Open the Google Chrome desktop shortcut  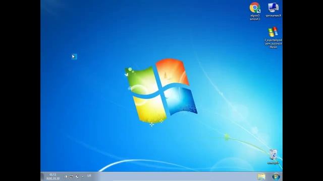pyautogui.click(x=255, y=11)
